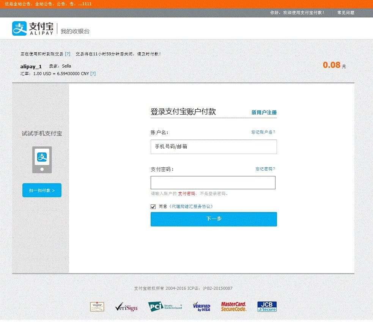Open the 代理购结汇服务协议 agreement link
The image size is (373, 330).
(x=191, y=207)
